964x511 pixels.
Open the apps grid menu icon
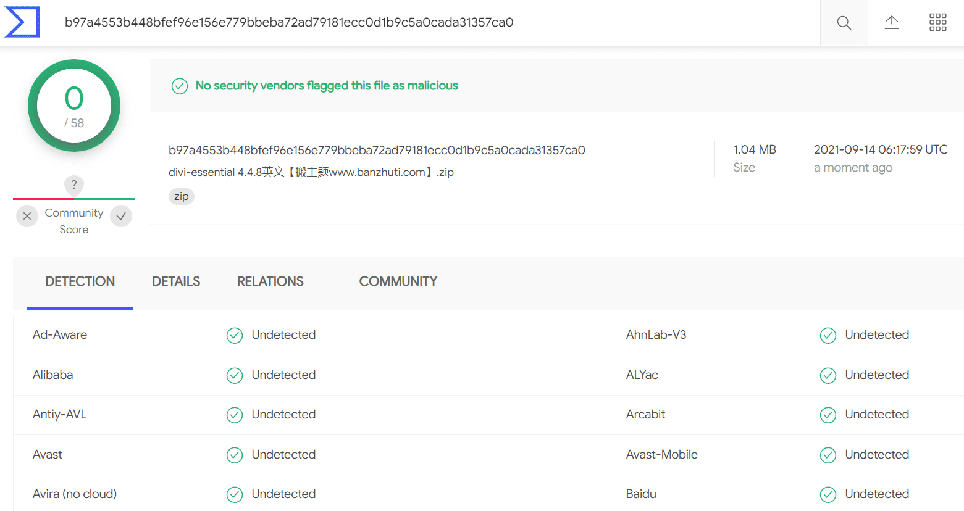pos(937,23)
